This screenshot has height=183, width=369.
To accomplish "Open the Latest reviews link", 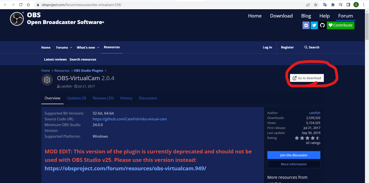I will coord(55,59).
